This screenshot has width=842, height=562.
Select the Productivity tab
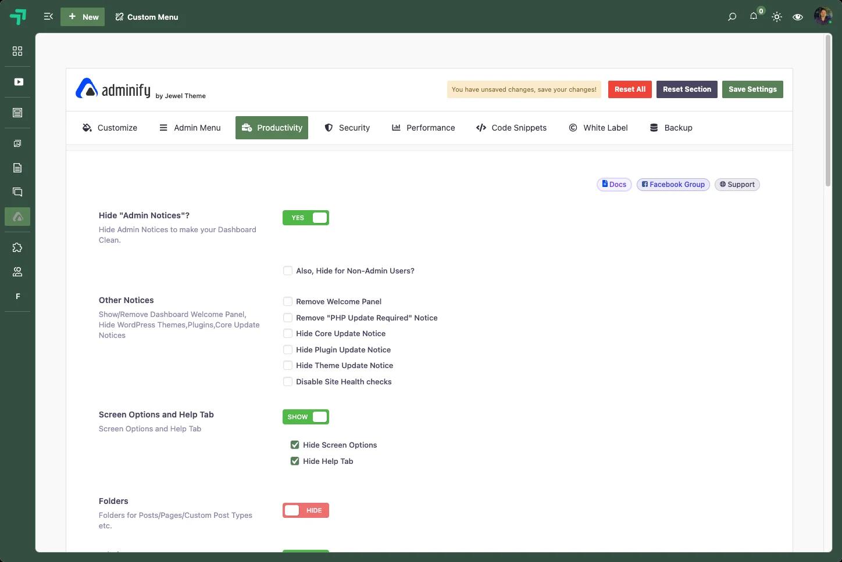272,128
